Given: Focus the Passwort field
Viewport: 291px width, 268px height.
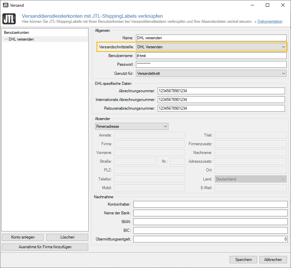Looking at the screenshot, I should coord(211,64).
